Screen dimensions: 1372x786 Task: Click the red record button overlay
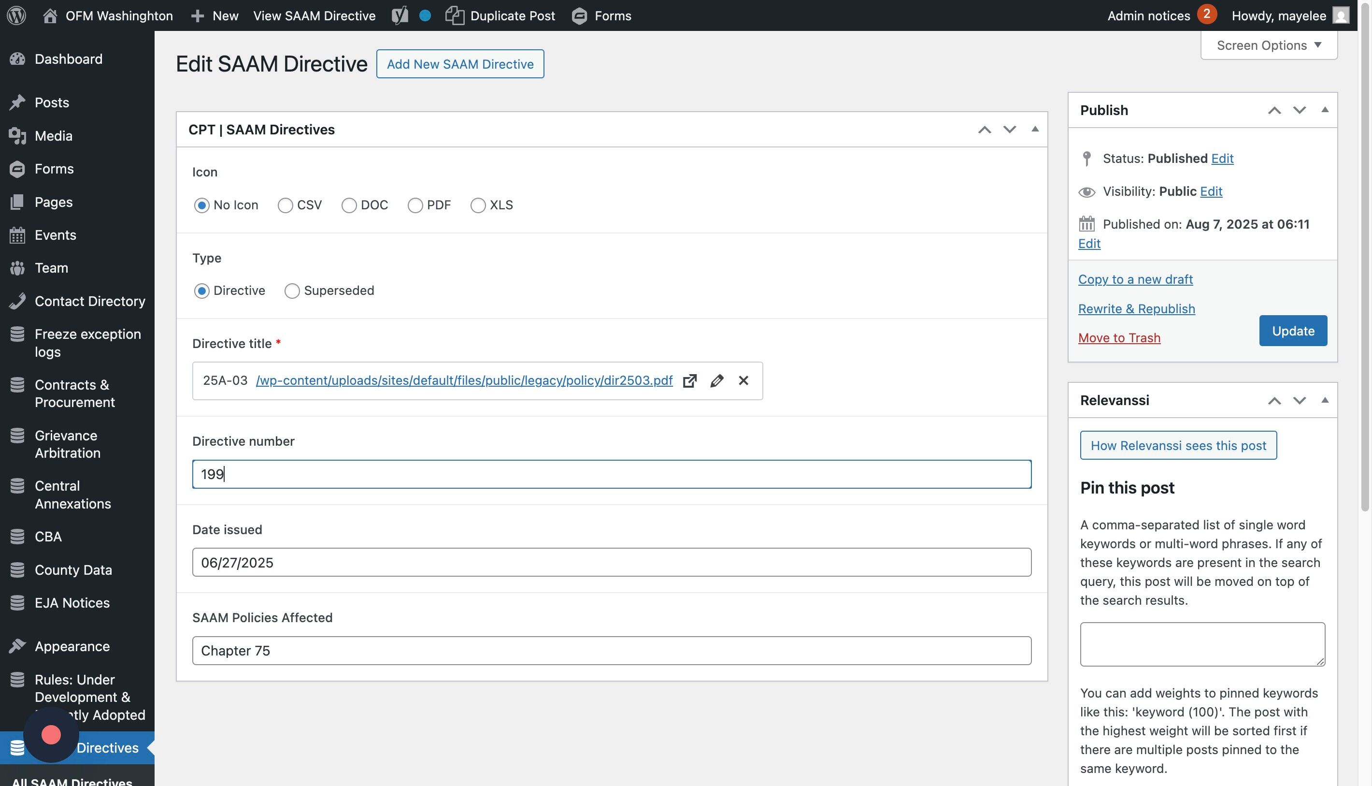pos(51,735)
